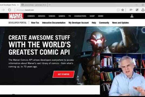The height and width of the screenshot is (97, 145).
Task: Open the Hub lines icon
Action: point(131,10)
